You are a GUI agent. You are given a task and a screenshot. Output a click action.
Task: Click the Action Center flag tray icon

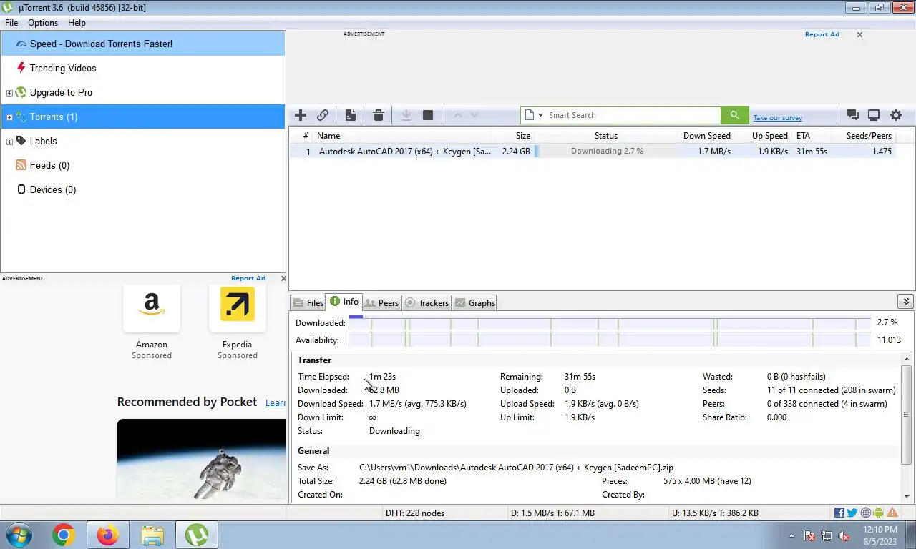809,535
